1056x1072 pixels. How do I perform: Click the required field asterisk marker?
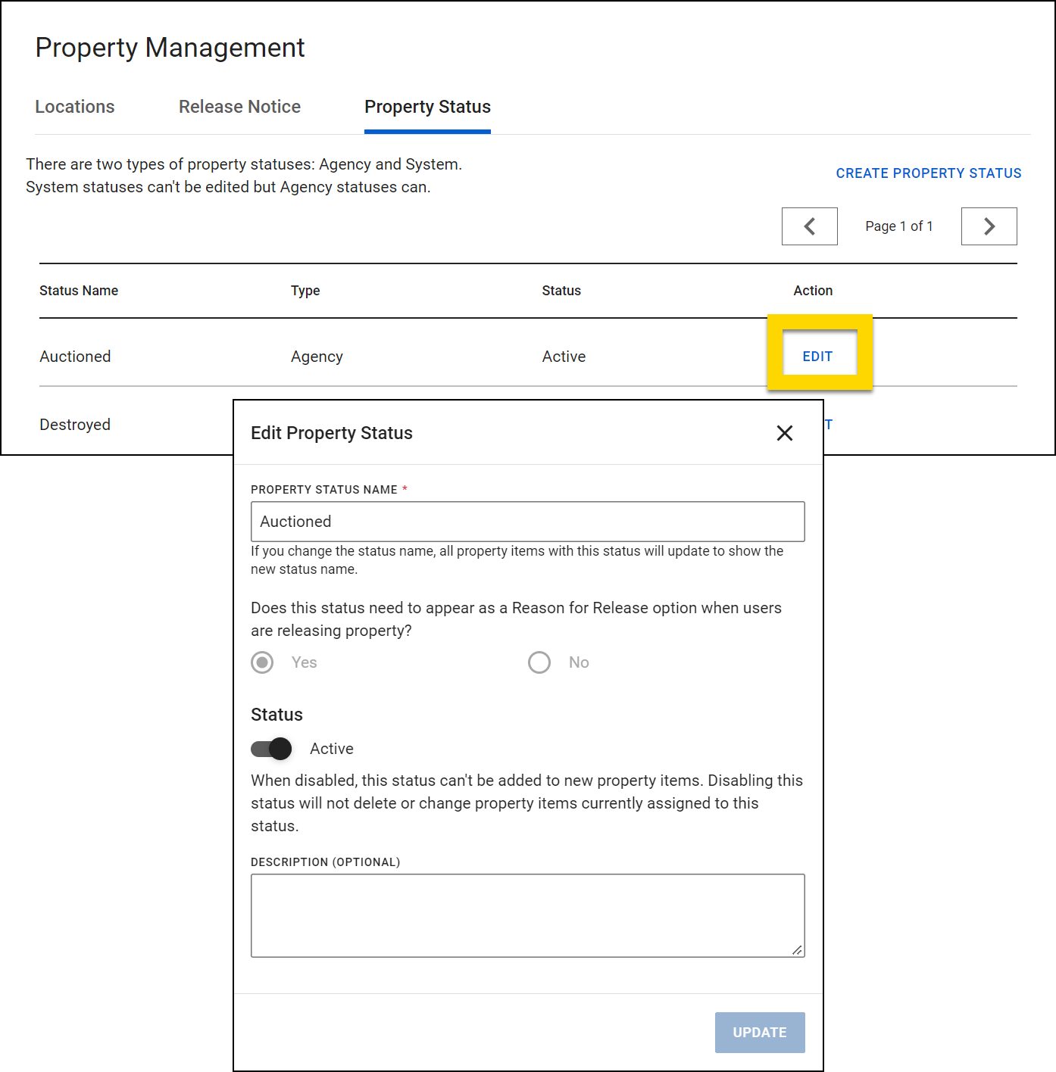click(x=405, y=489)
